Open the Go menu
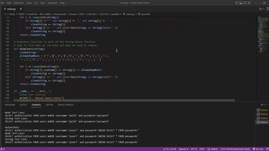 [36, 3]
